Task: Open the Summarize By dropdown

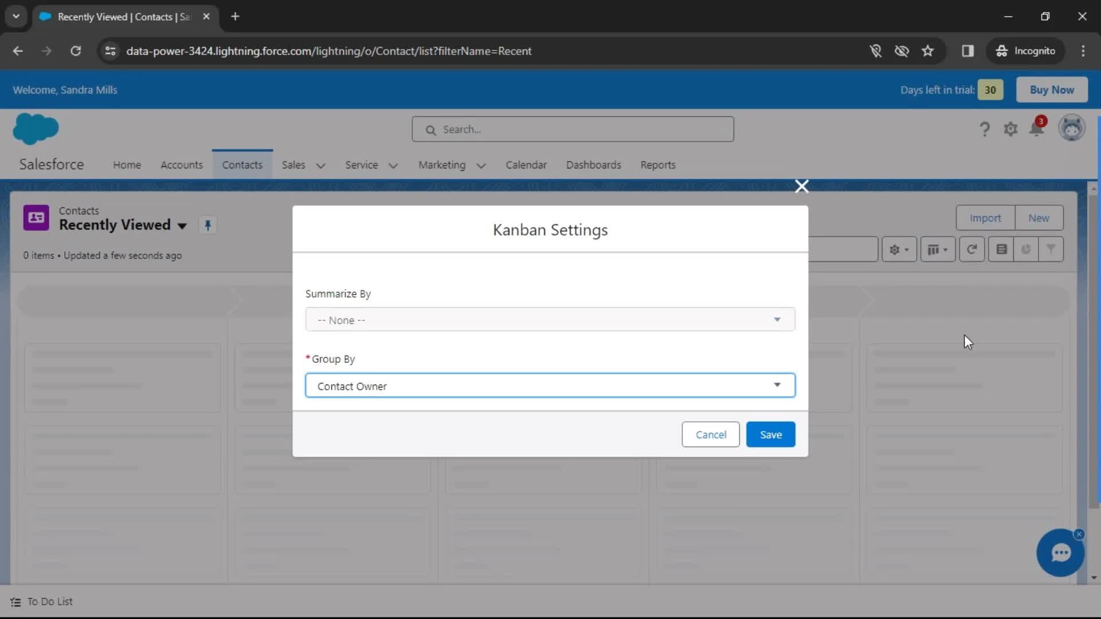Action: (550, 320)
